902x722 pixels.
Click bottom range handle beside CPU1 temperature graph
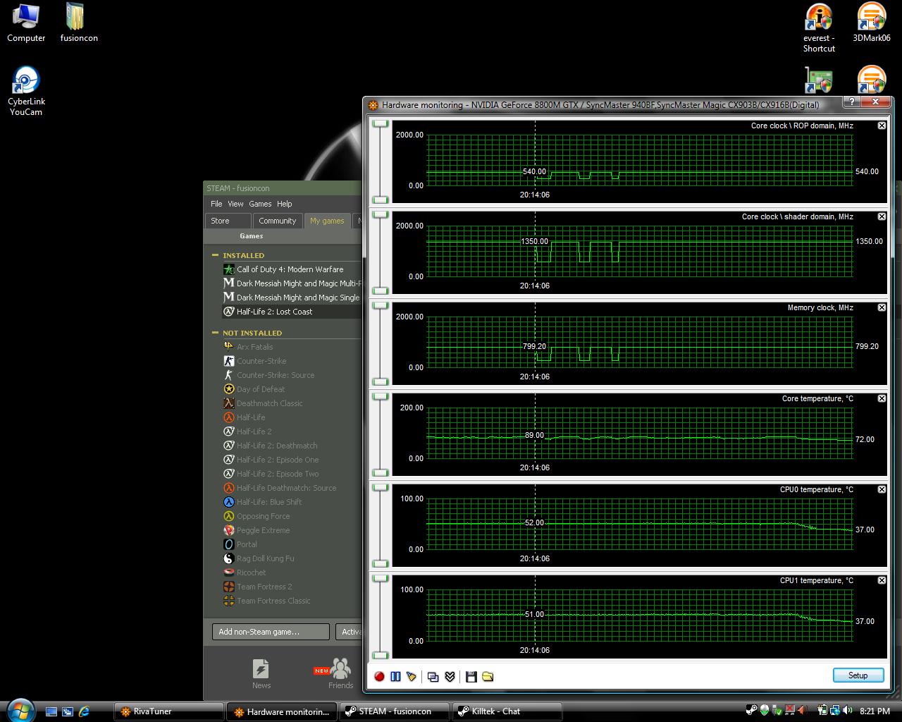pyautogui.click(x=381, y=655)
